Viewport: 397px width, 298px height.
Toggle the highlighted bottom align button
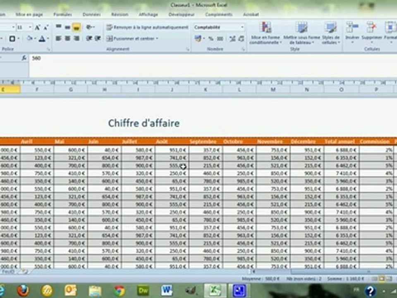click(77, 27)
